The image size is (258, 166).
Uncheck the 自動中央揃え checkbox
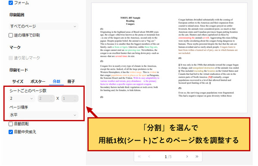click(x=11, y=132)
